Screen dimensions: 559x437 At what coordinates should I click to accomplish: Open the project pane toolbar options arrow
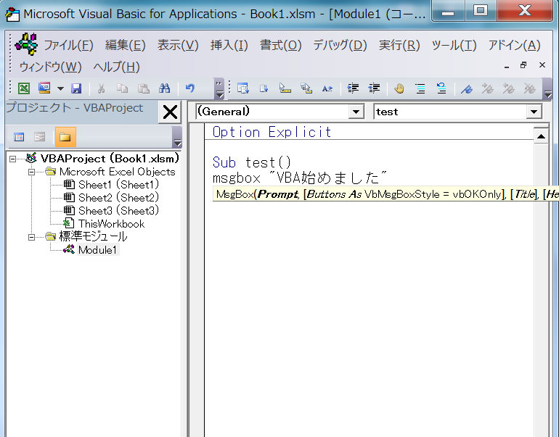coord(177,138)
